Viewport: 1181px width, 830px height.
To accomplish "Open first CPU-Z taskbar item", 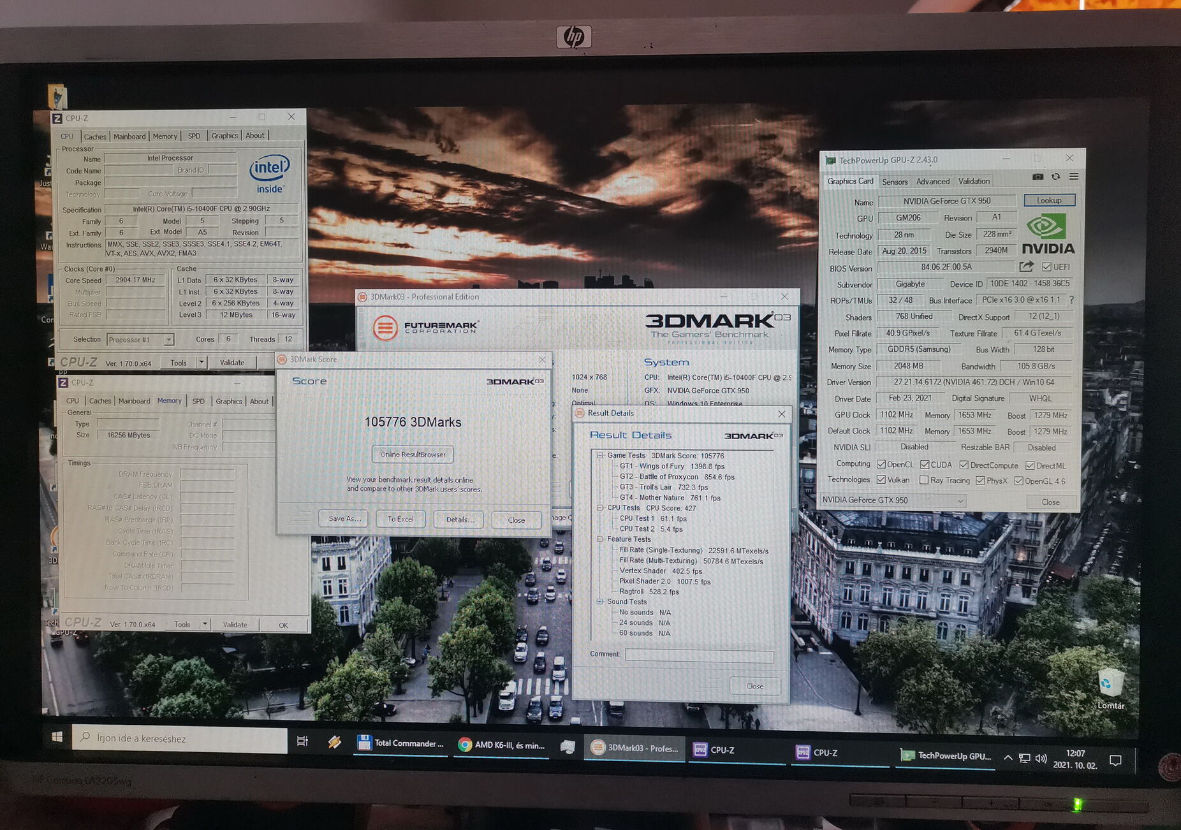I will tap(737, 750).
